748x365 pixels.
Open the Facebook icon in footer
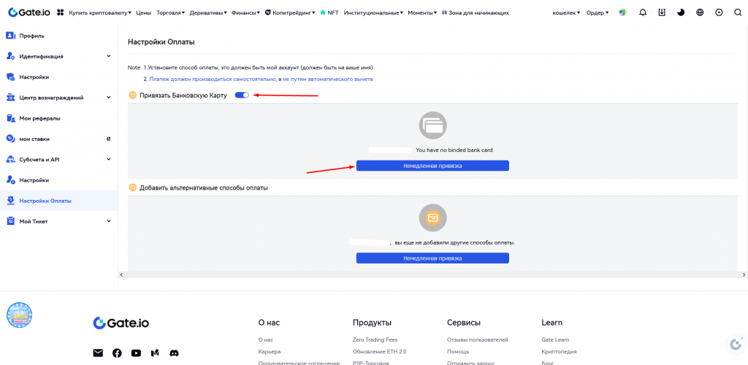pyautogui.click(x=117, y=353)
